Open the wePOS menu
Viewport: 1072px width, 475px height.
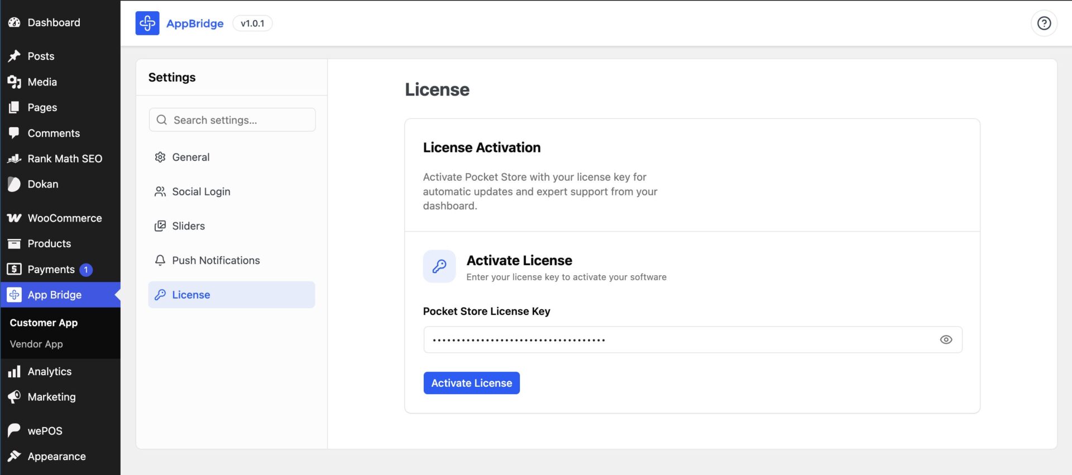tap(60, 430)
